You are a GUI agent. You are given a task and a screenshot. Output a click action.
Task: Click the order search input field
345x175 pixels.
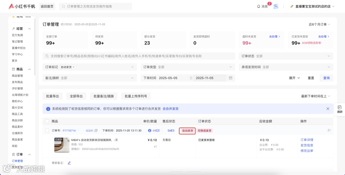pyautogui.click(x=139, y=56)
